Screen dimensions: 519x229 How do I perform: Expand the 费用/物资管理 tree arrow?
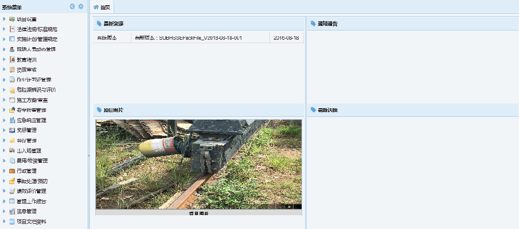[x=4, y=161]
